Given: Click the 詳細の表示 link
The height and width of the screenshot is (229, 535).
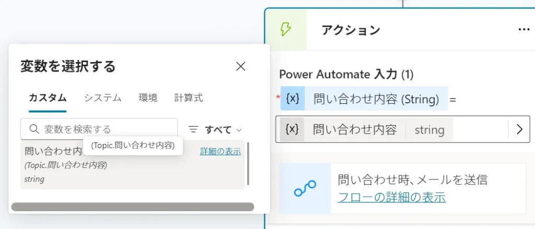Looking at the screenshot, I should click(x=220, y=151).
